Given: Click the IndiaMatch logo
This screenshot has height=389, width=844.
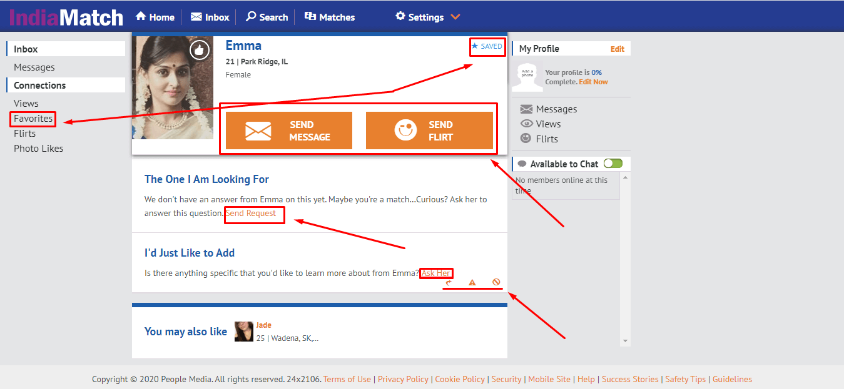Looking at the screenshot, I should click(x=66, y=17).
